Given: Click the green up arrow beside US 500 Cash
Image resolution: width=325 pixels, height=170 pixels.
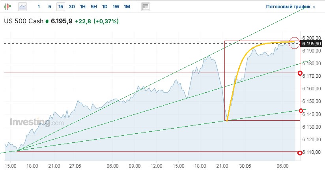Looking at the screenshot, I should point(47,21).
